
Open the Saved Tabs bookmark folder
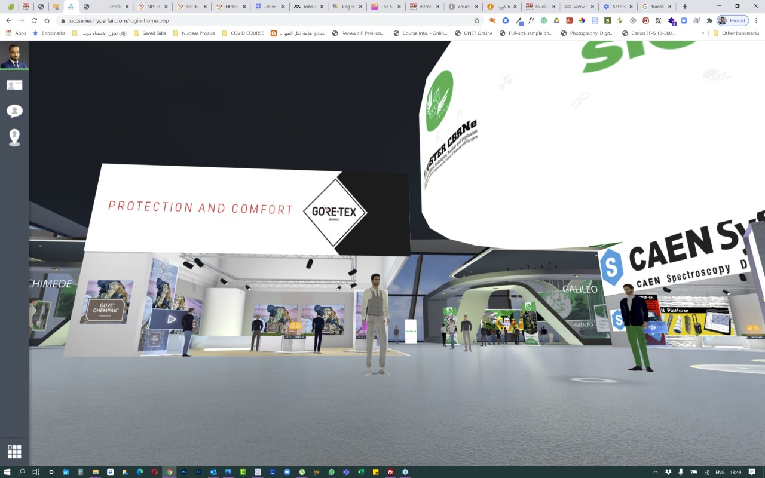149,33
